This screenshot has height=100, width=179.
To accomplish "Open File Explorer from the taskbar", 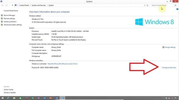I will tap(14, 98).
